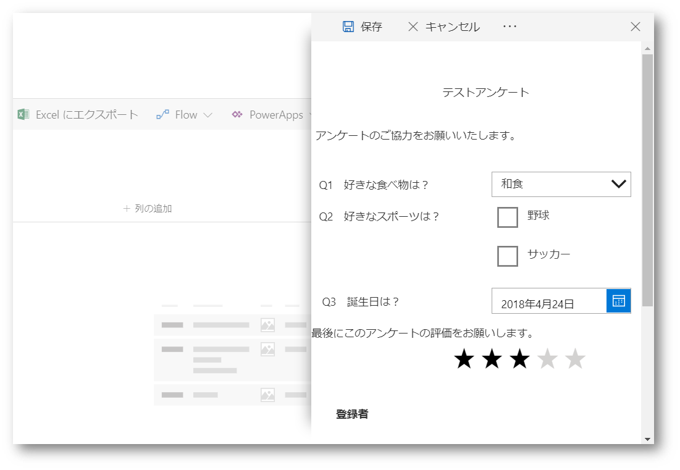Select Excel にエクスポート menu item
The width and height of the screenshot is (680, 470).
tap(86, 115)
